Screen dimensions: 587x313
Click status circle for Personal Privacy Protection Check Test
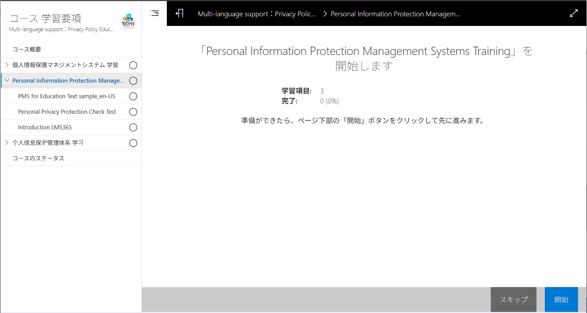133,112
